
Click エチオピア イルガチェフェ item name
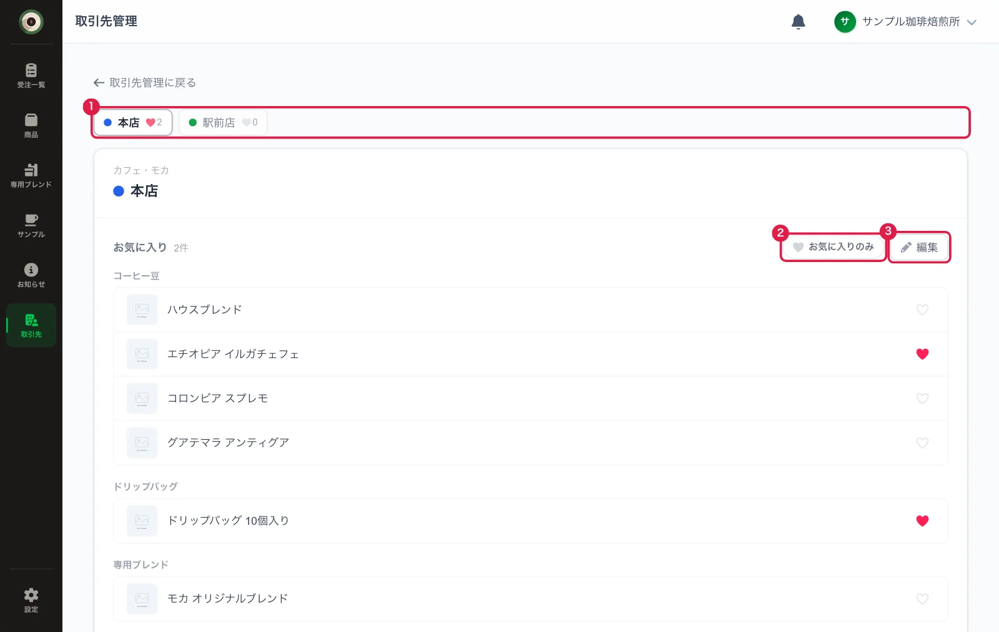pos(233,354)
